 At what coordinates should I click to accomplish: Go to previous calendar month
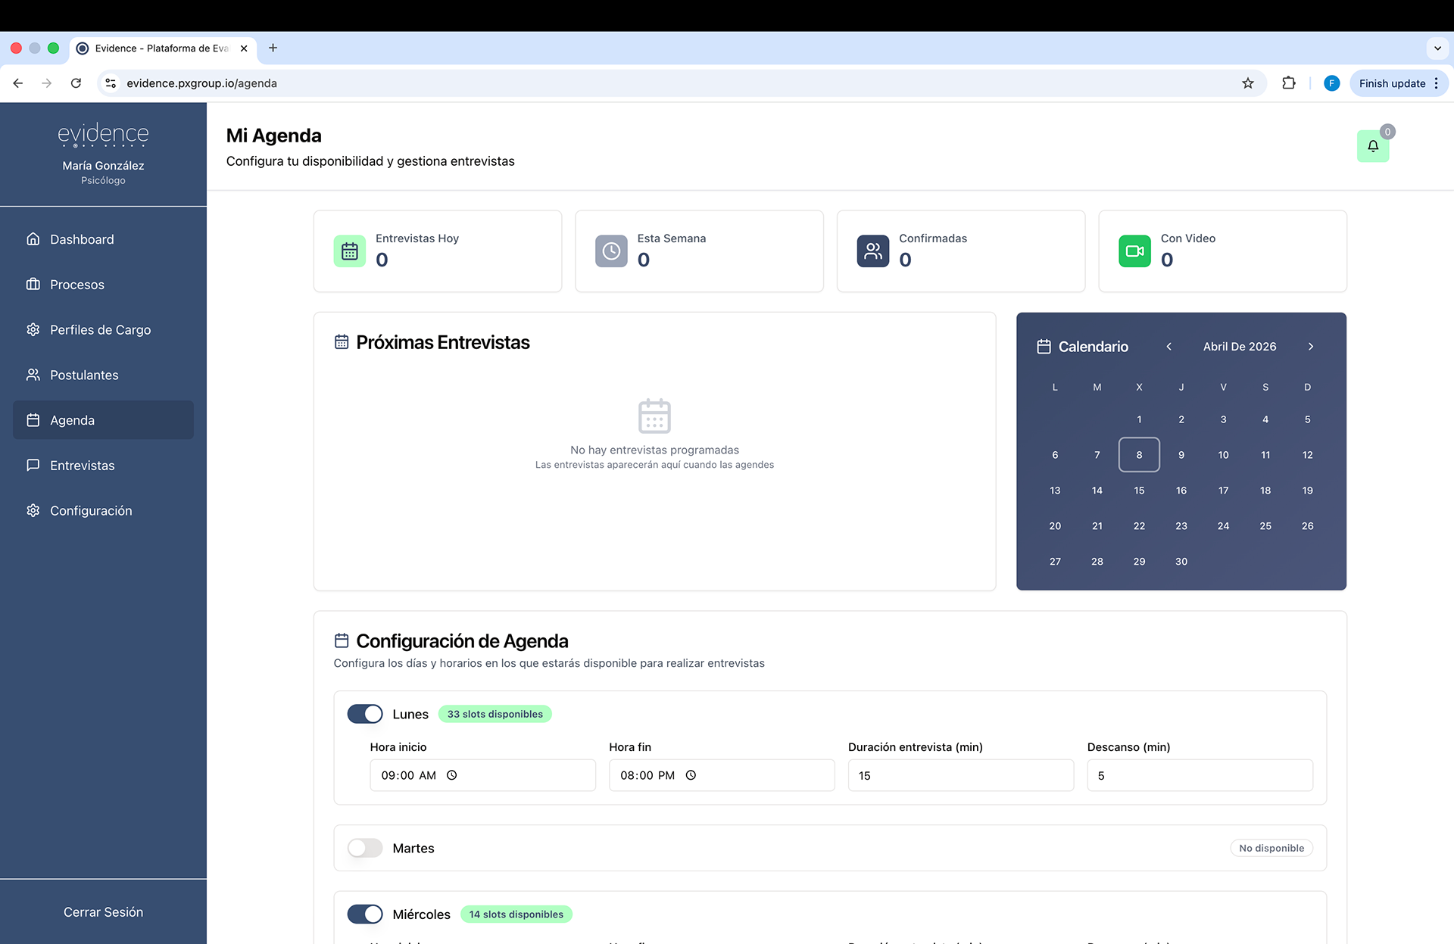tap(1169, 347)
